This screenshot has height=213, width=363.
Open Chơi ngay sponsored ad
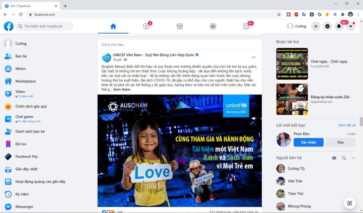(x=329, y=62)
